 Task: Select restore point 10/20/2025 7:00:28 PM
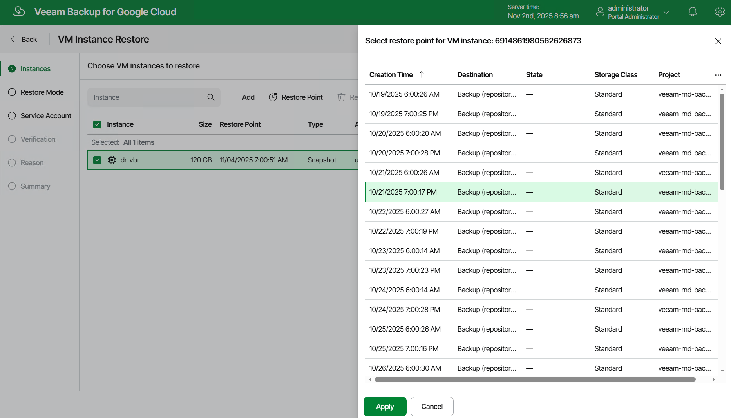[542, 153]
